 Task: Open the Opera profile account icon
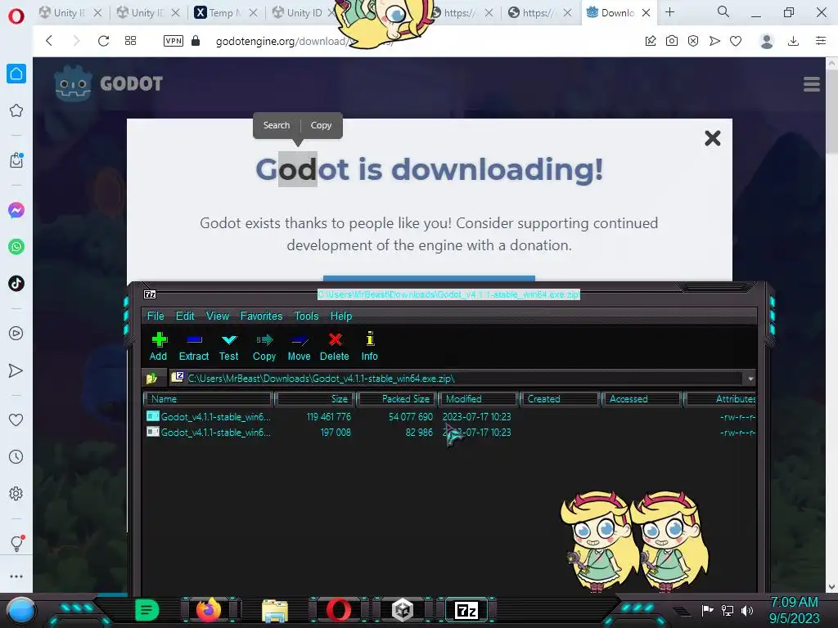(767, 41)
